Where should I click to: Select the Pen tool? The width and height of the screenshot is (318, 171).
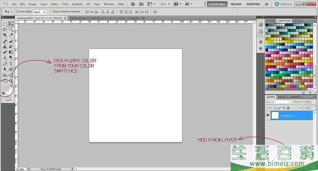click(x=5, y=64)
